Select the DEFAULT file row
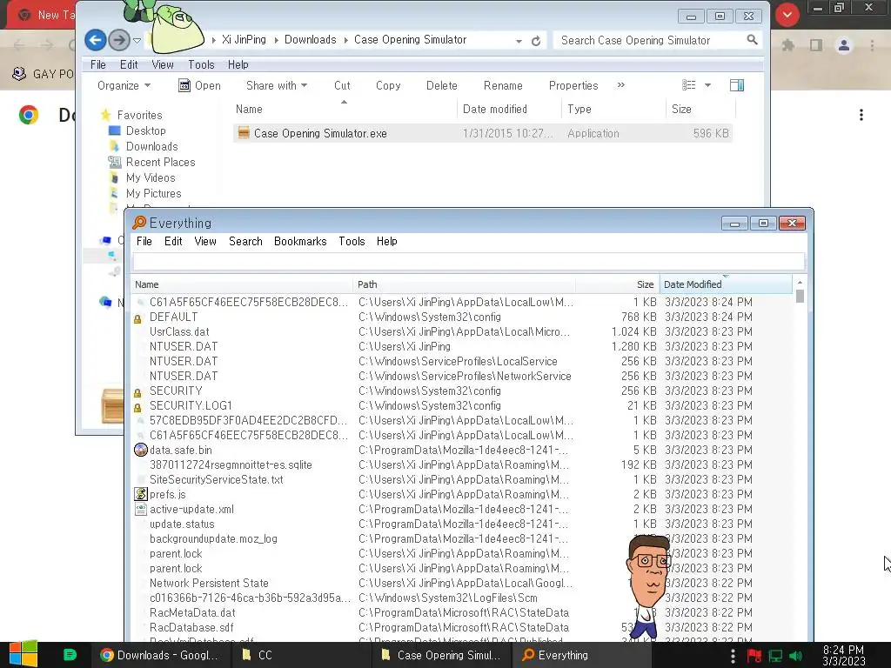The width and height of the screenshot is (891, 668). [x=461, y=317]
